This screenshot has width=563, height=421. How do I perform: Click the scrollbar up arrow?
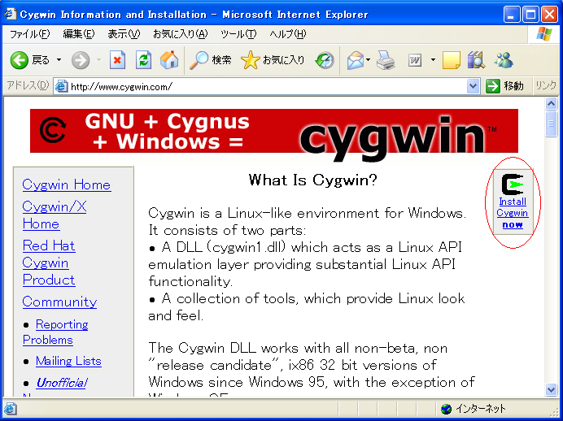[x=551, y=104]
